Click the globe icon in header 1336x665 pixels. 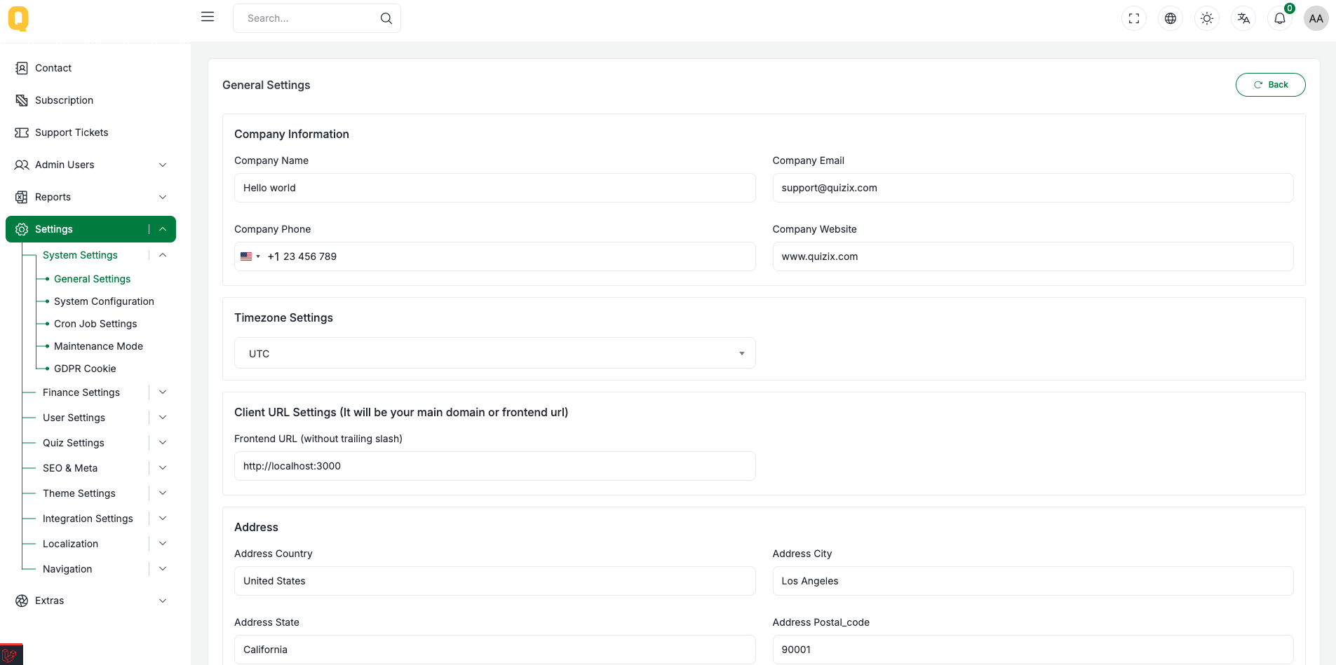1170,18
